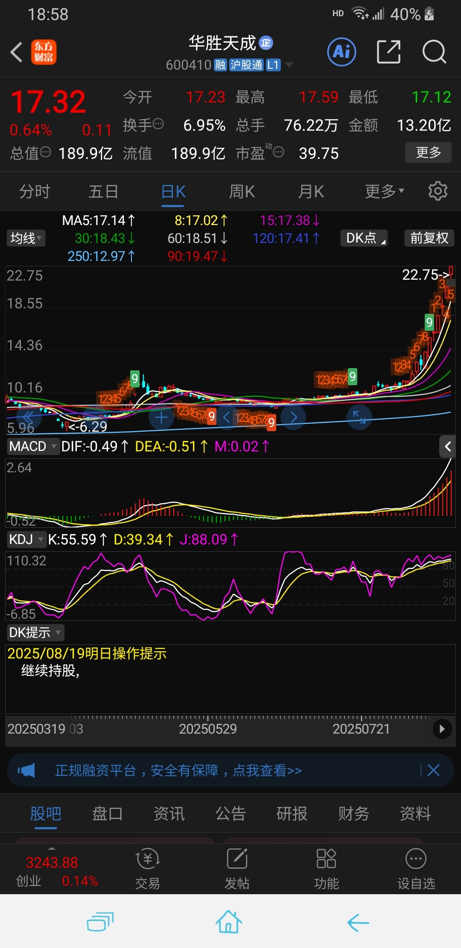Screen dimensions: 461x948
Task: Open the 盘口 tab
Action: (107, 813)
